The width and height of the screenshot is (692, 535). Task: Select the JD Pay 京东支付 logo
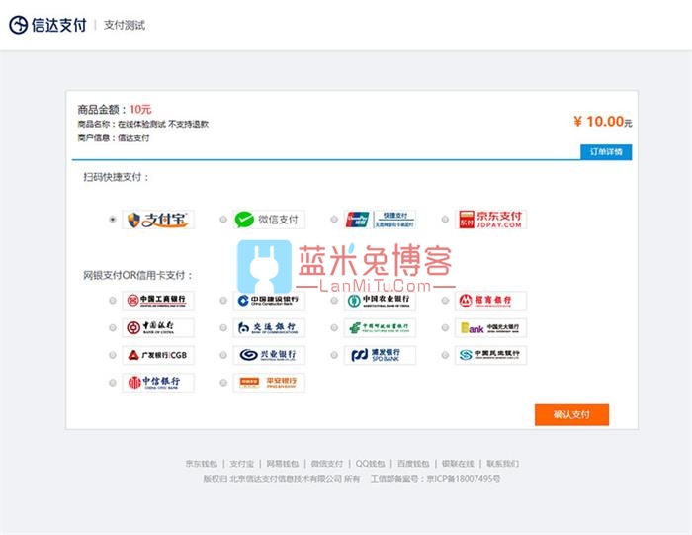(x=490, y=220)
